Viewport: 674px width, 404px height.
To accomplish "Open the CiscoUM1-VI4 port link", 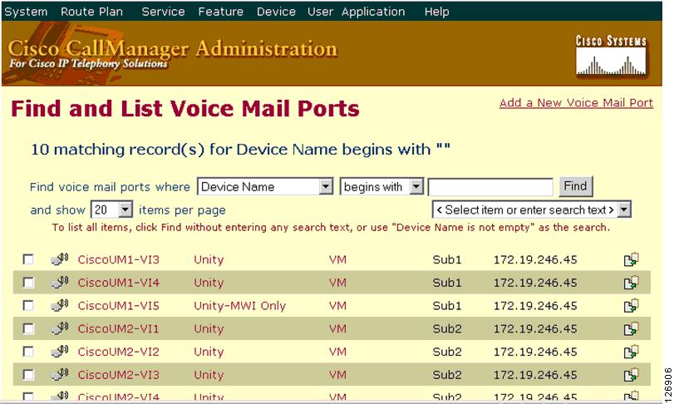I will (x=118, y=283).
